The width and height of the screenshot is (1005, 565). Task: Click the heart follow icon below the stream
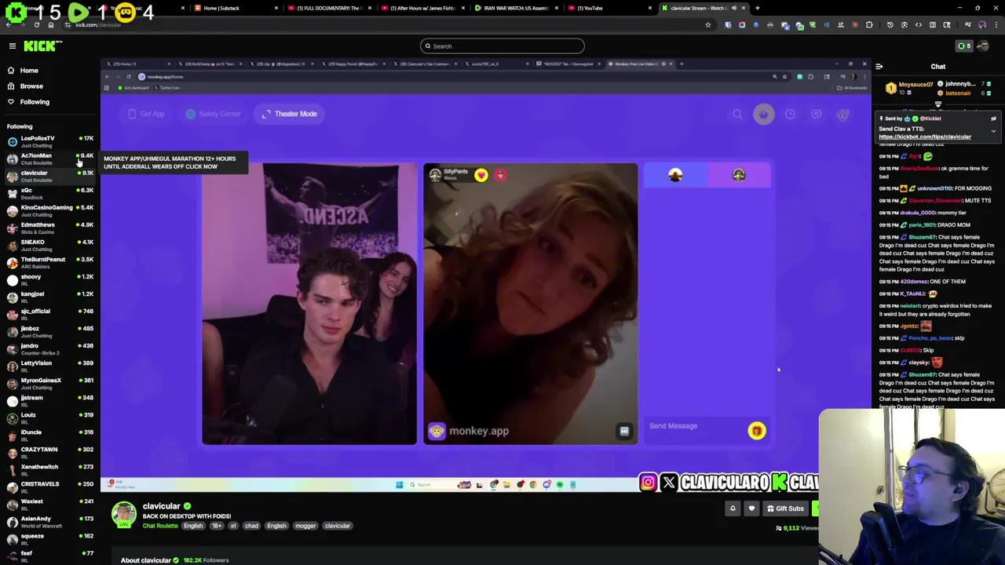[751, 508]
